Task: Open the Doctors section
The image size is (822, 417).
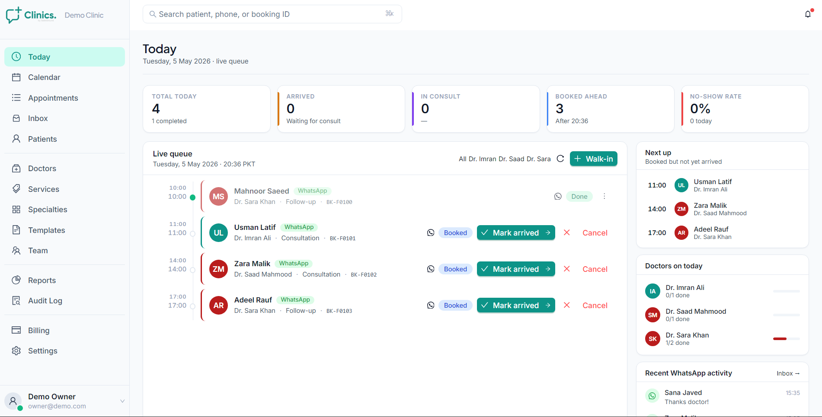Action: pos(65,169)
